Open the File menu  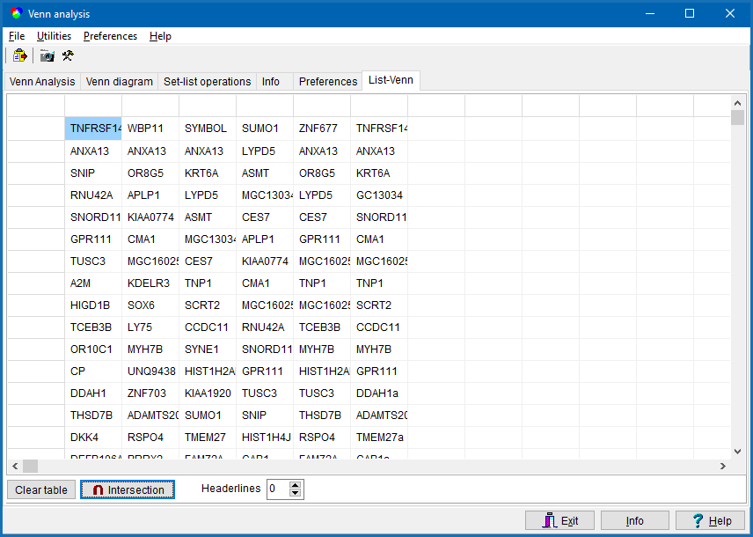point(17,36)
